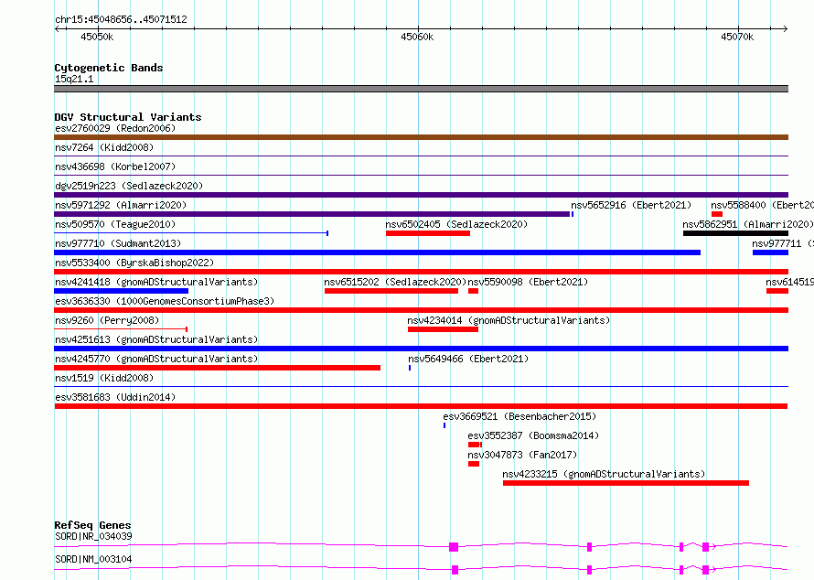This screenshot has height=580, width=814.
Task: Click the red nsv4234014 gnomAD variant bar
Action: [x=443, y=329]
